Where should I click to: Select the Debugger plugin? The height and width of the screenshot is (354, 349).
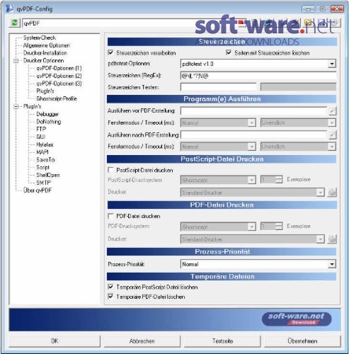pyautogui.click(x=47, y=114)
